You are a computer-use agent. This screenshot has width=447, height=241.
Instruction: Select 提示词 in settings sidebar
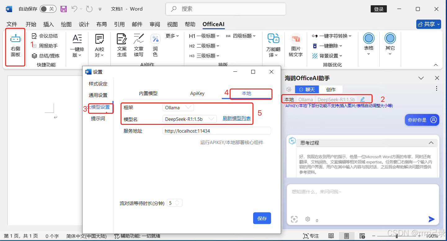coord(98,119)
